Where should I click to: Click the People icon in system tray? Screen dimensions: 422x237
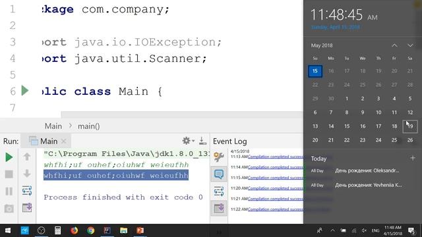[x=319, y=230]
